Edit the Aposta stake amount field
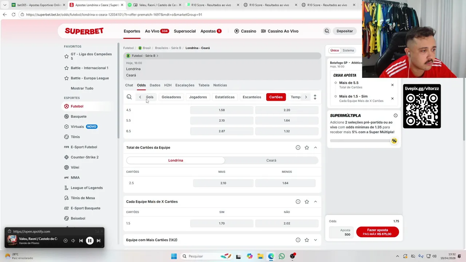 tap(341, 232)
